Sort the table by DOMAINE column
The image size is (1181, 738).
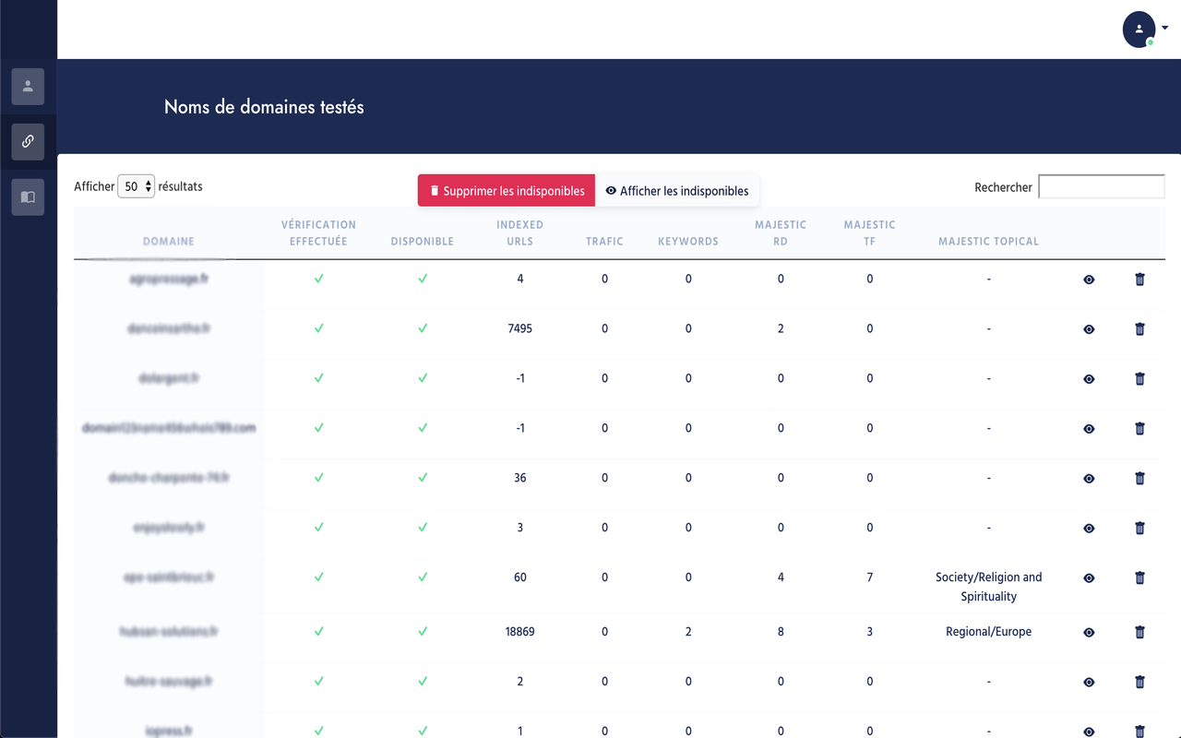click(x=168, y=241)
